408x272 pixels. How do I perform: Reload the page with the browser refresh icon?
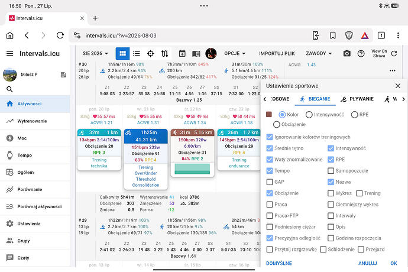[x=60, y=35]
